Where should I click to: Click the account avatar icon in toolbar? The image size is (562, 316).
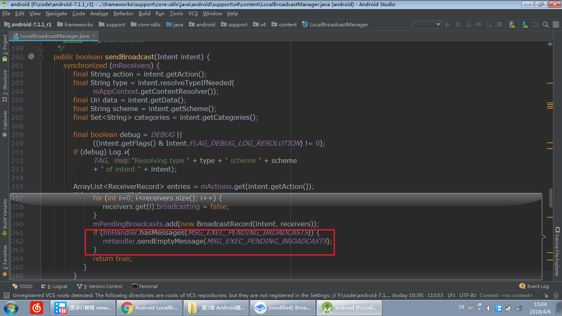555,25
